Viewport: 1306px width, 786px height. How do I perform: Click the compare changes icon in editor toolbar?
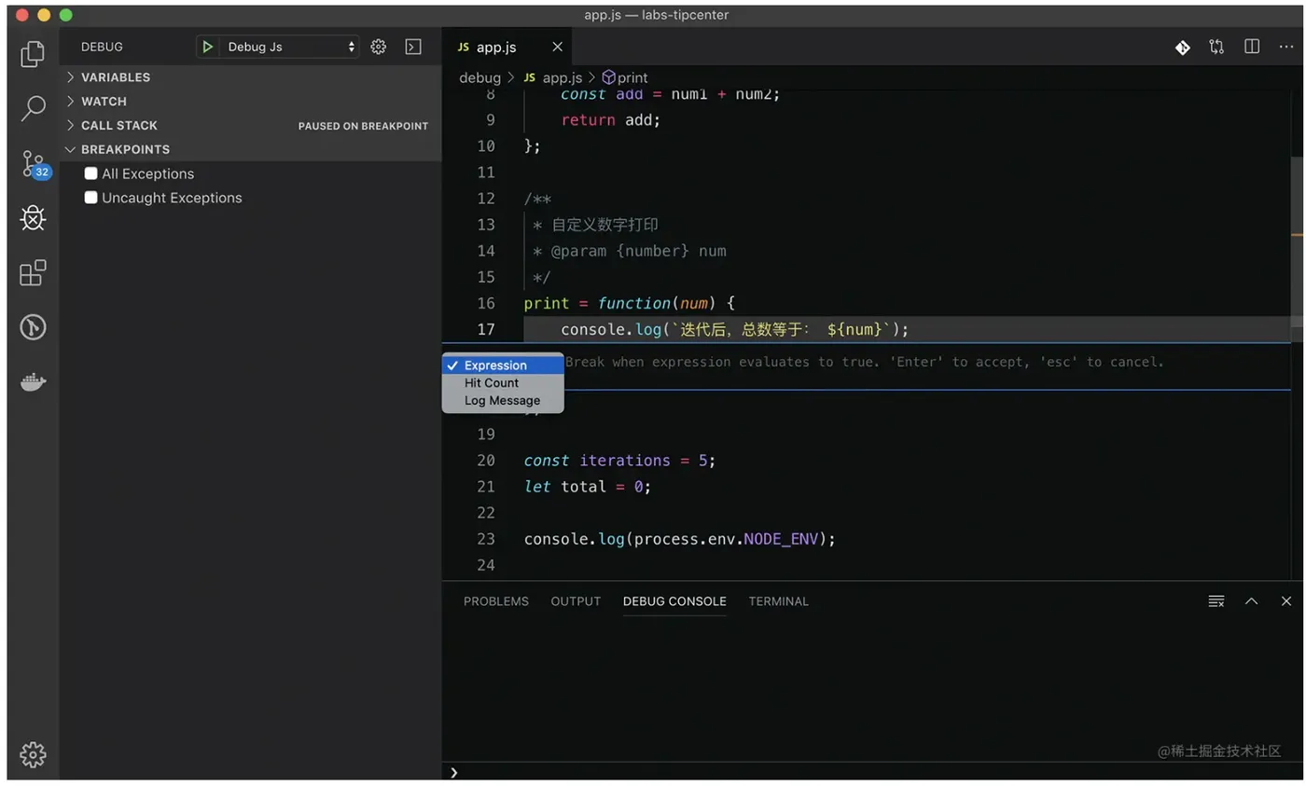(x=1216, y=47)
